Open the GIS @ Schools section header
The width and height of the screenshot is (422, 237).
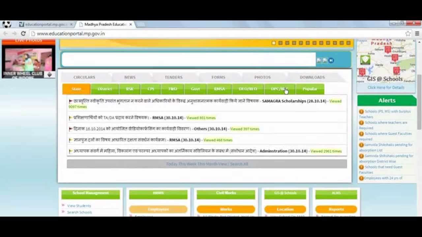coord(285,194)
